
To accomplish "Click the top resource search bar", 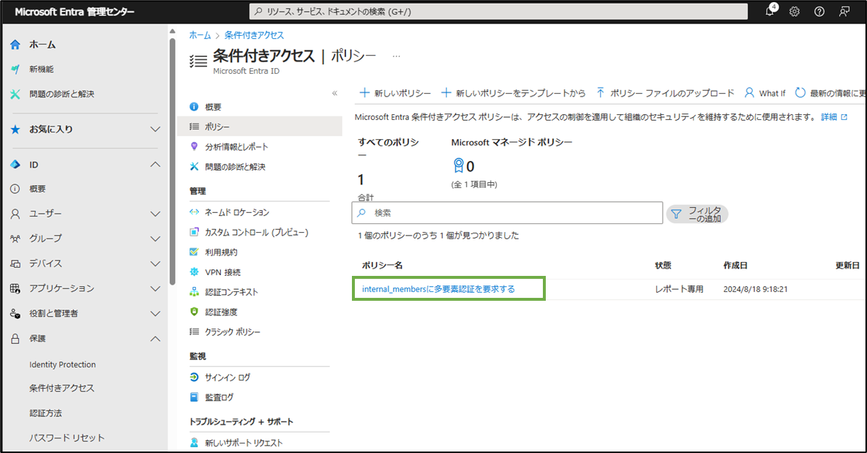I will [498, 11].
